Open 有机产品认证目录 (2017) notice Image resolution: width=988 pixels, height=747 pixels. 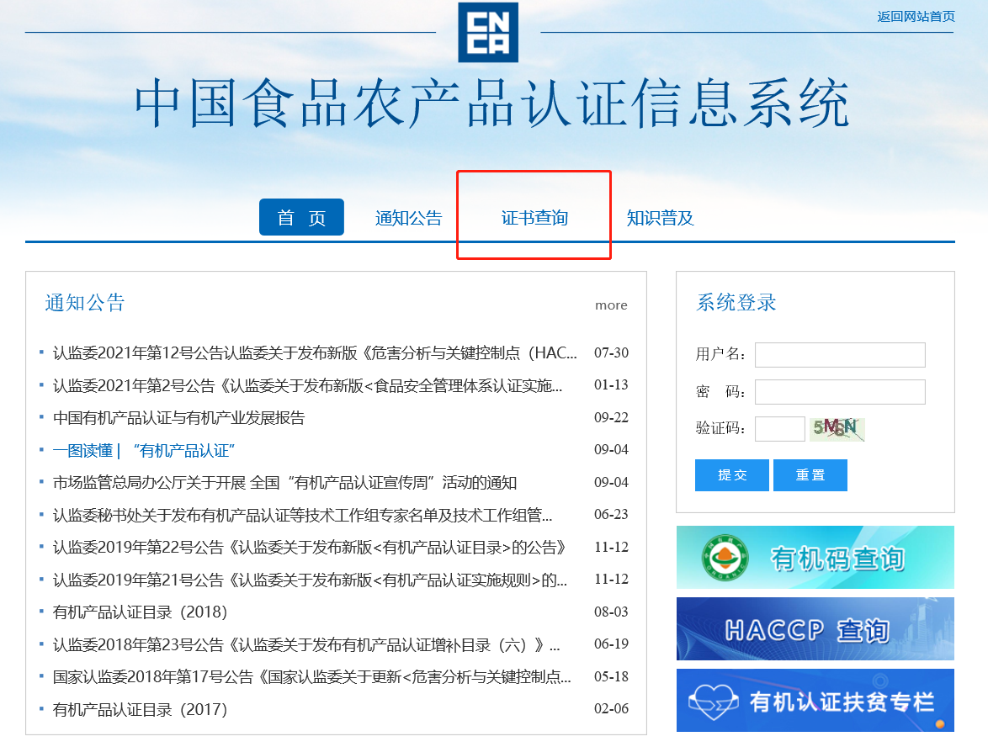tap(140, 710)
